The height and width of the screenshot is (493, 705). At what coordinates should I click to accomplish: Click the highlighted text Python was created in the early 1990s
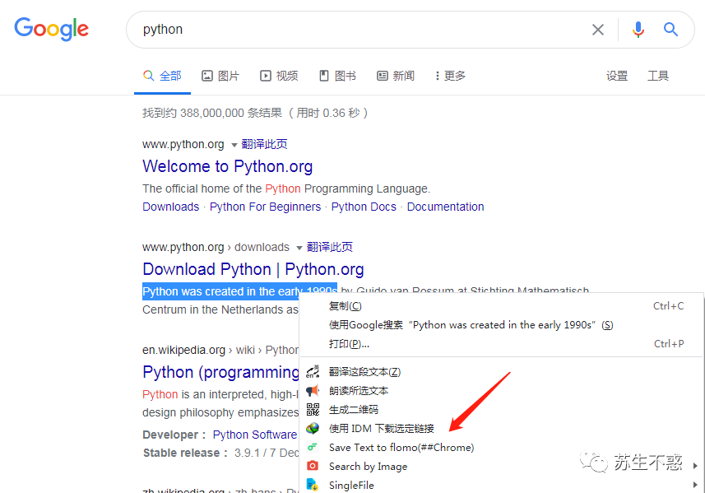(239, 291)
